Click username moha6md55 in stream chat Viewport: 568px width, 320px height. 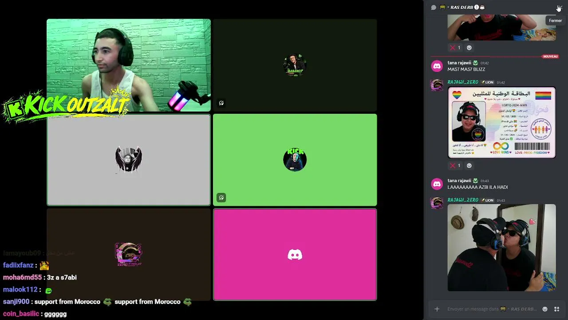[22, 277]
